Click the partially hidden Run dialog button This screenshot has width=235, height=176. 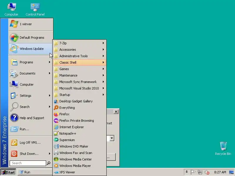[x=111, y=157]
